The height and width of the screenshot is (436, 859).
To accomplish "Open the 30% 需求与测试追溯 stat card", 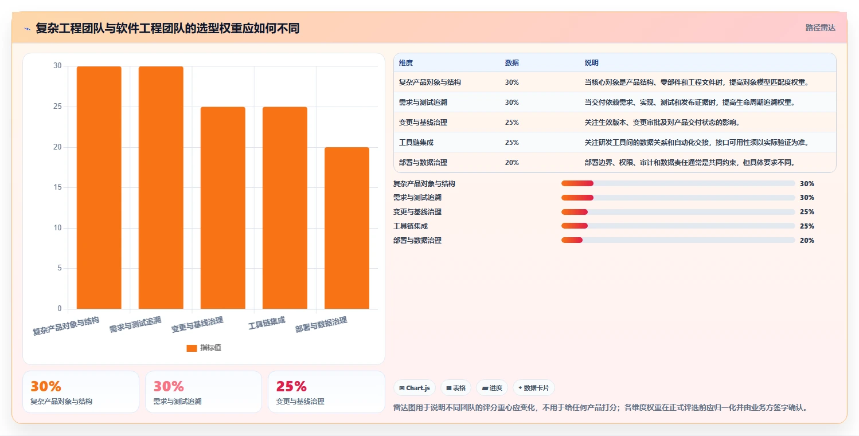I will tap(204, 392).
